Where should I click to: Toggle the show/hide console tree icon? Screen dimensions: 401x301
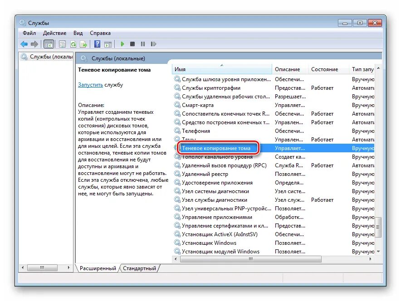click(x=49, y=44)
